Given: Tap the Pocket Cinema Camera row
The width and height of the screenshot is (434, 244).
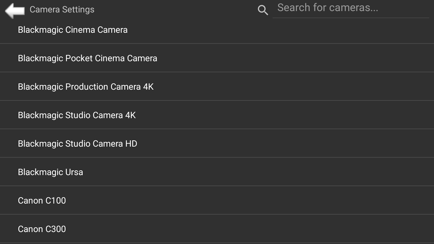Looking at the screenshot, I should click(x=217, y=58).
